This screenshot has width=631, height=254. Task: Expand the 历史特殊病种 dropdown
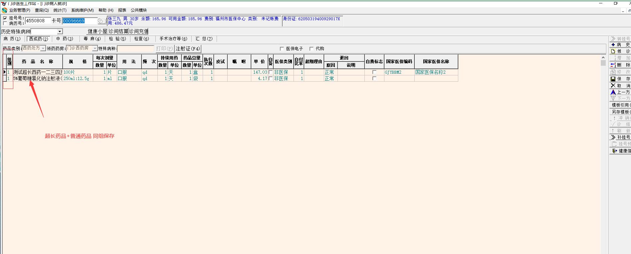(60, 32)
